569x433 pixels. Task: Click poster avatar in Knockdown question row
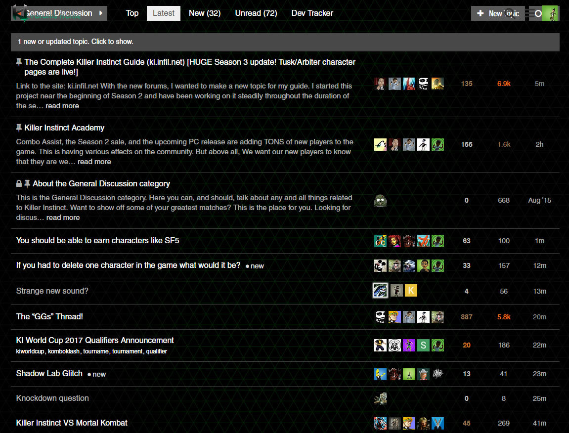(x=380, y=398)
